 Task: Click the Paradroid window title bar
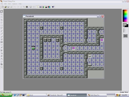tap(60, 16)
